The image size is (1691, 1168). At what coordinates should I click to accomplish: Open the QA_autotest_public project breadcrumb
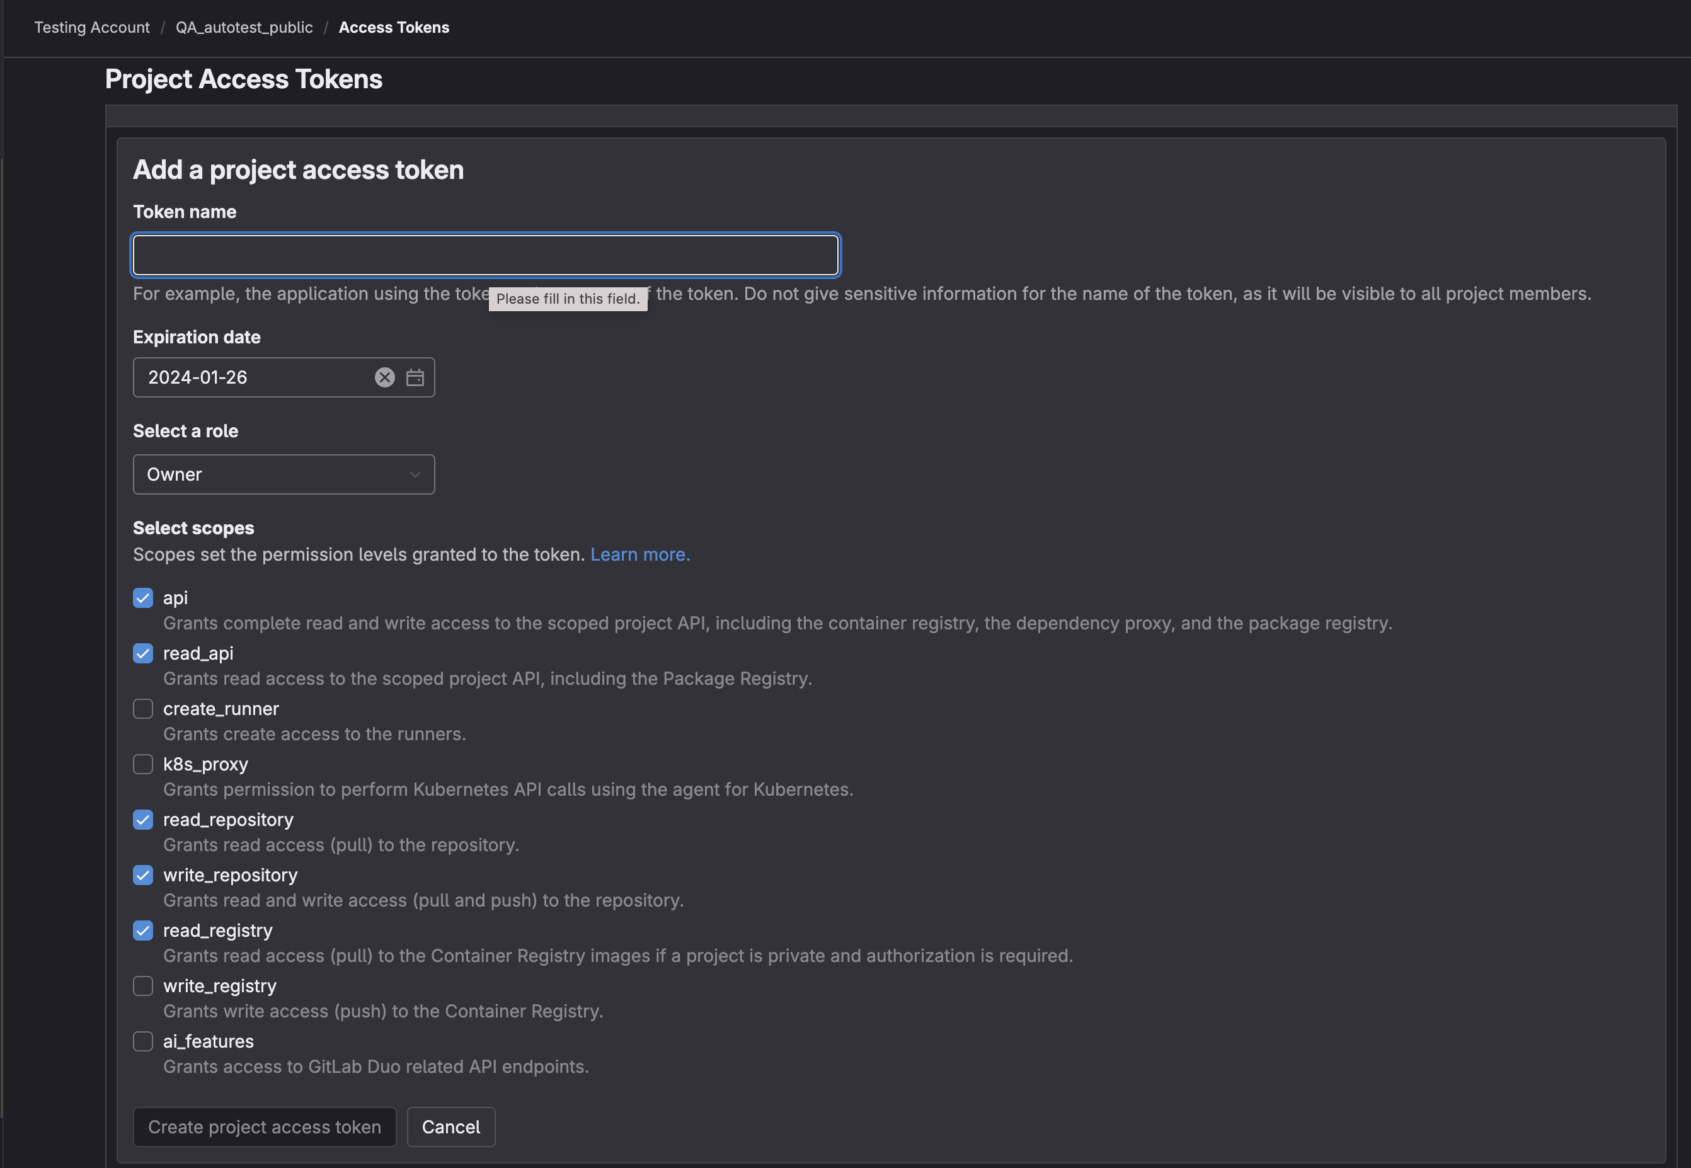coord(244,27)
